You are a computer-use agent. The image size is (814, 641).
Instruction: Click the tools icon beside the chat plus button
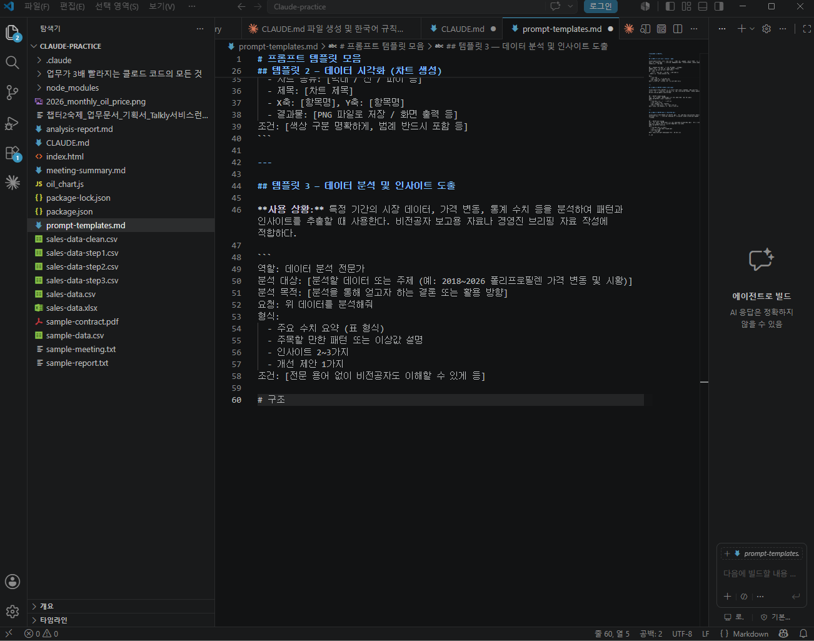[744, 597]
